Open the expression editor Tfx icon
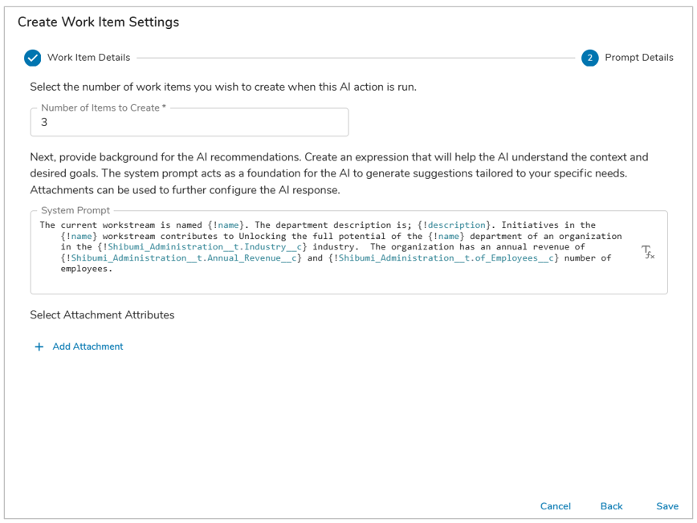The height and width of the screenshot is (523, 697). click(648, 252)
